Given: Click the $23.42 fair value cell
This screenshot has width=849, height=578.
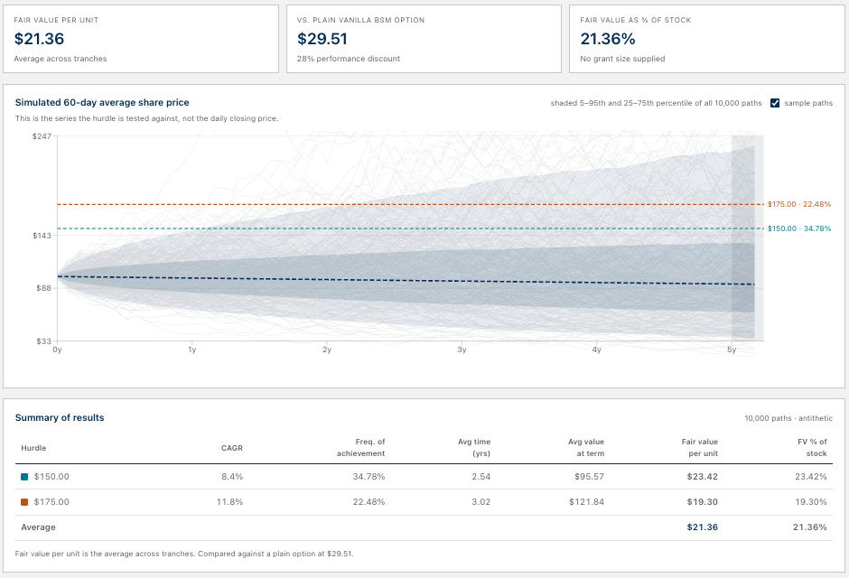Looking at the screenshot, I should 703,477.
